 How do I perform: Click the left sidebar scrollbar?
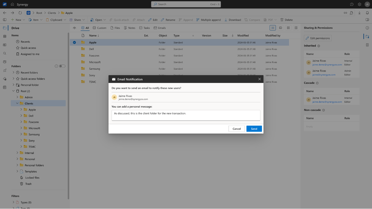[x=68, y=116]
